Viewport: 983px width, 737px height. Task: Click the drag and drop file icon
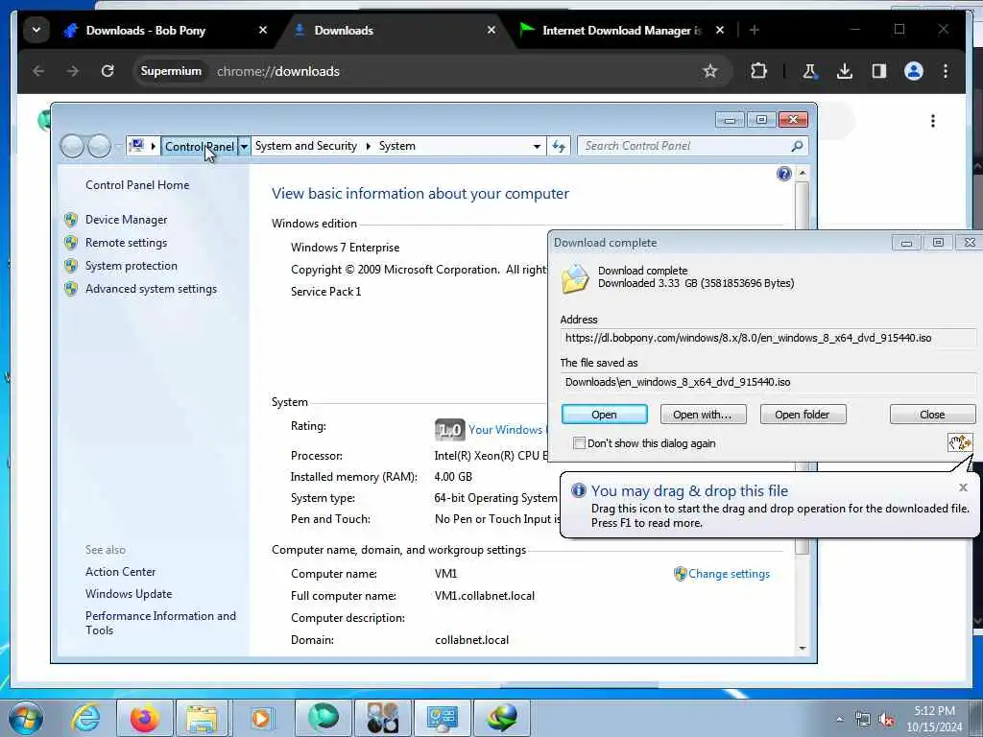[960, 443]
